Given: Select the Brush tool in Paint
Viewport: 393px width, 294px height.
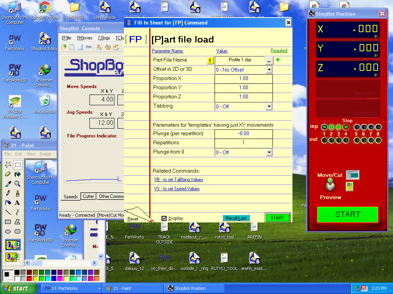Looking at the screenshot, I should (x=18, y=193).
